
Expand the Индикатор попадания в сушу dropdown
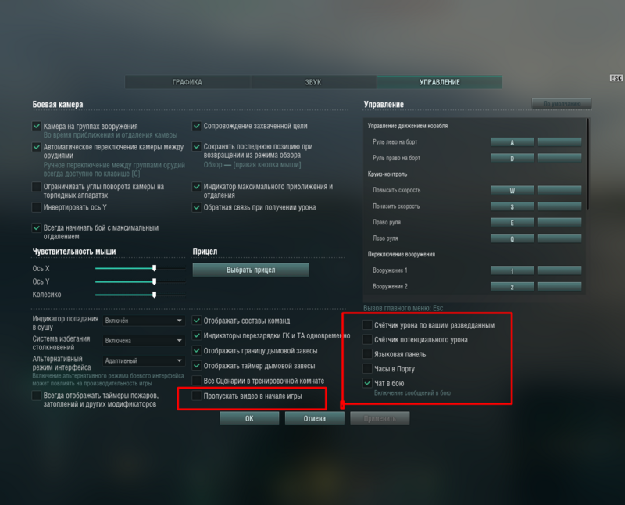coord(143,321)
